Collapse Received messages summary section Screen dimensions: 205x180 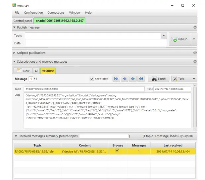pos(16,136)
